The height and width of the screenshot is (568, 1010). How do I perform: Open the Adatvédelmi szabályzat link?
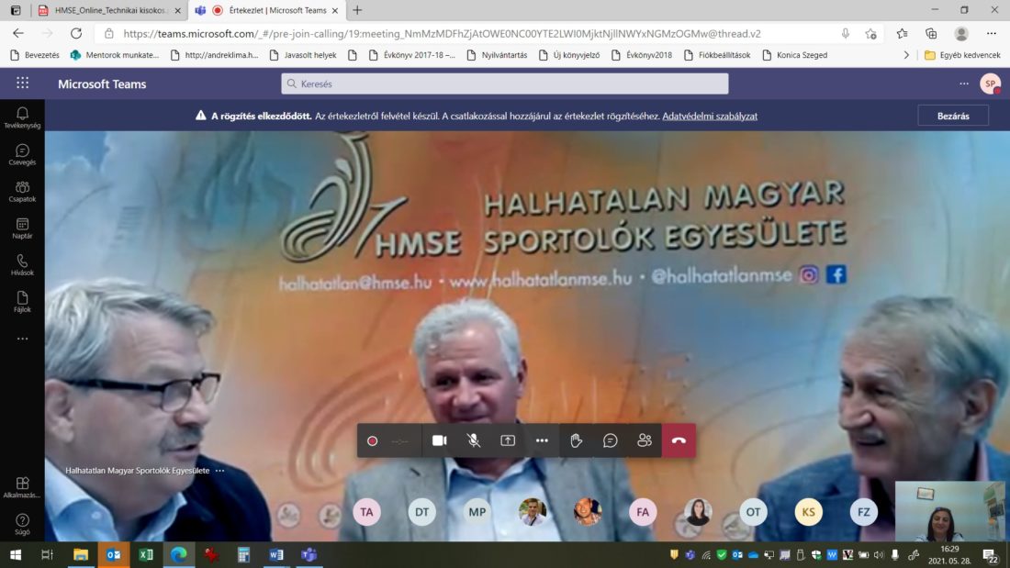click(710, 116)
